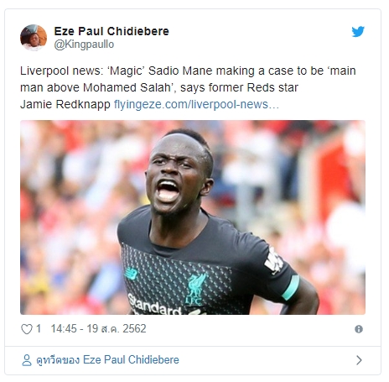Expand the right chevron arrow in footer
Viewport: 389px width, 382px height.
pyautogui.click(x=359, y=360)
